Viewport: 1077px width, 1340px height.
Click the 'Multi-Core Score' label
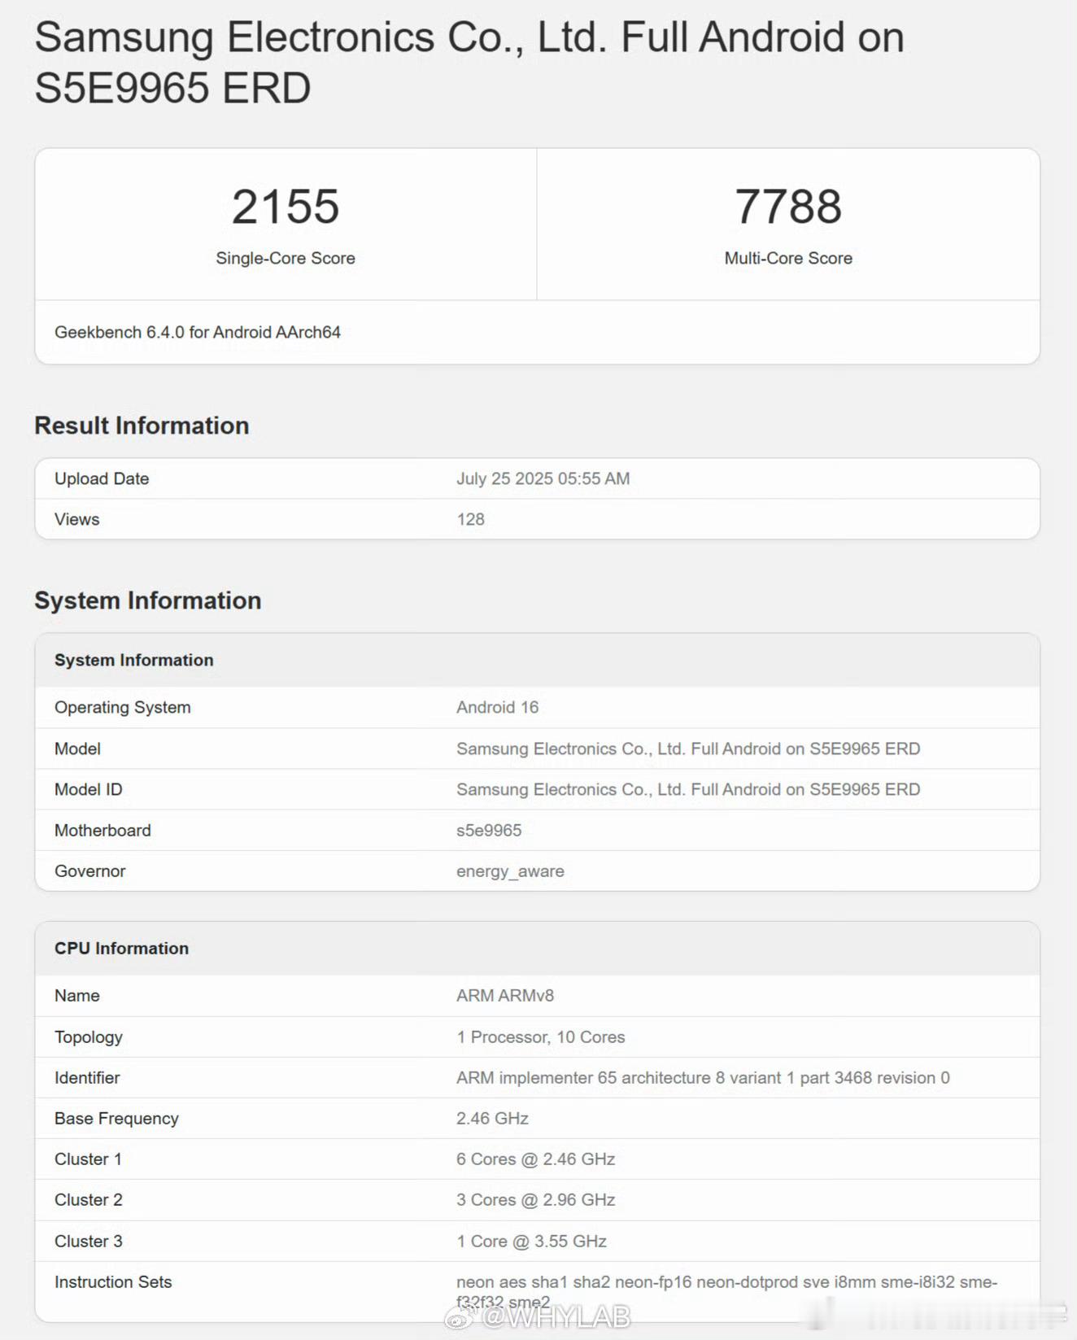coord(788,258)
